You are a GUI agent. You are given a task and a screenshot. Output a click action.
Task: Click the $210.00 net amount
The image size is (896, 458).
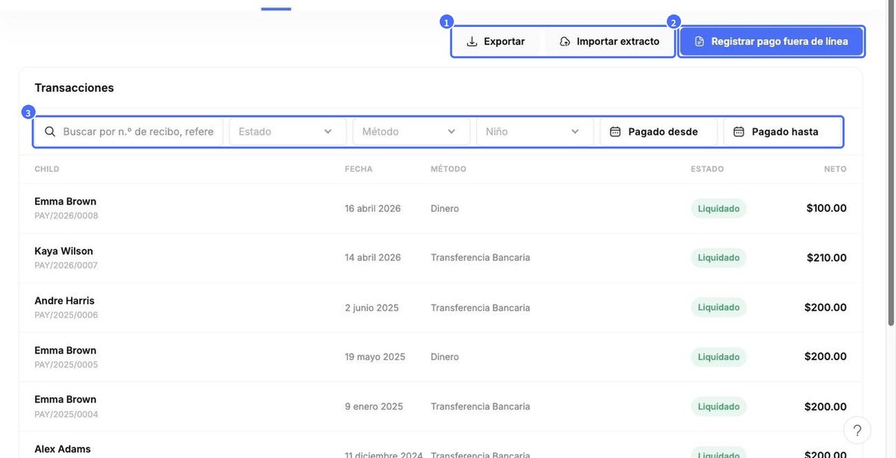(827, 258)
